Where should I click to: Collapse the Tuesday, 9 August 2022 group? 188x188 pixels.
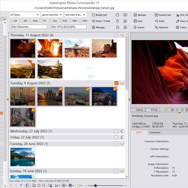coord(122,83)
